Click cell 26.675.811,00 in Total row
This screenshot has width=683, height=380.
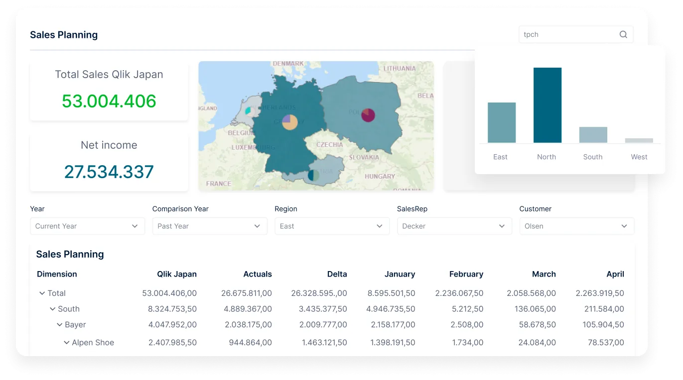pos(247,293)
